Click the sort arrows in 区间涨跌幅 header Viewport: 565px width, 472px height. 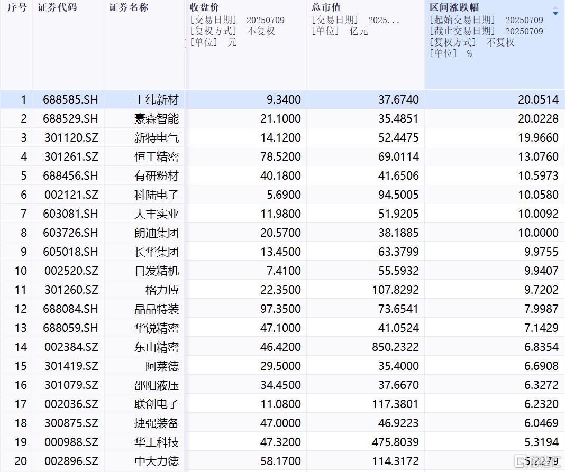[555, 11]
